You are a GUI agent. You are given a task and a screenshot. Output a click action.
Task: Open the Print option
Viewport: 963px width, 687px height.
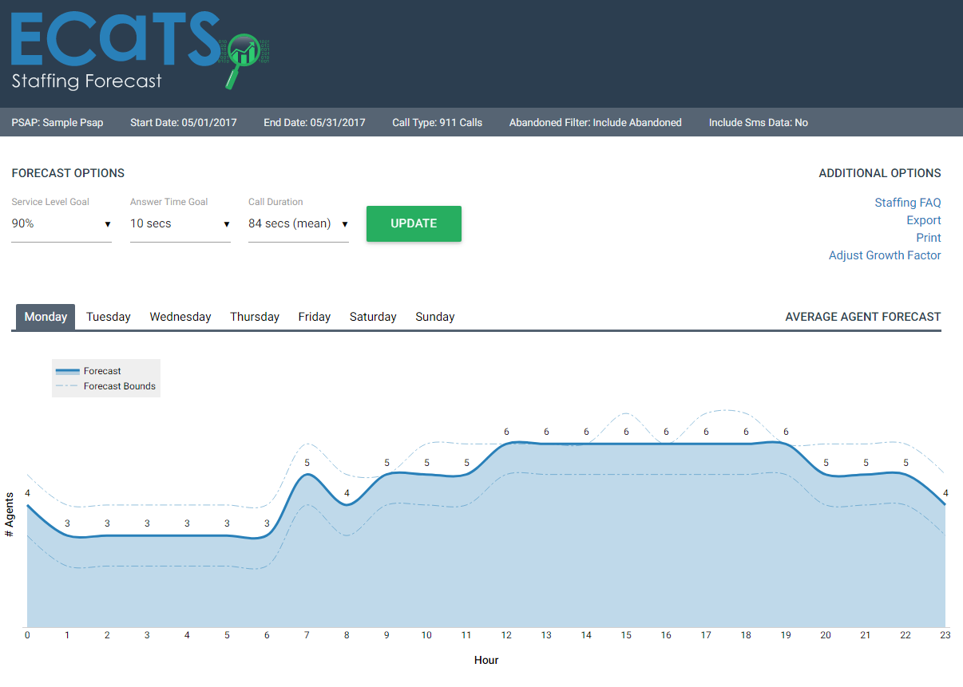click(928, 238)
